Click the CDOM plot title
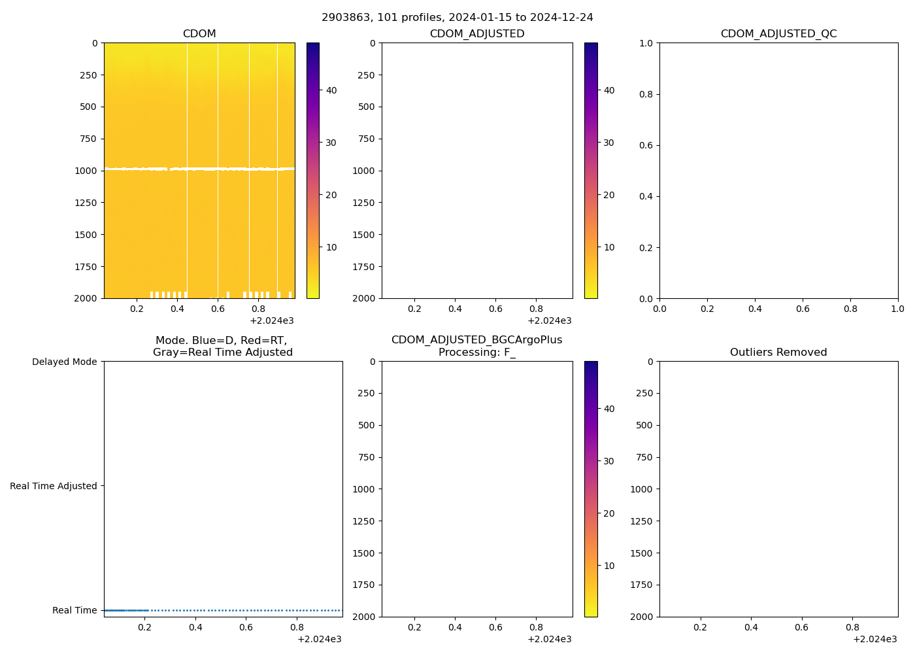 tap(199, 34)
